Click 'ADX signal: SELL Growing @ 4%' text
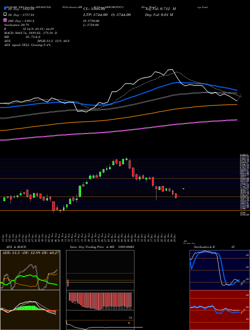250x330 pixels. click(27, 45)
